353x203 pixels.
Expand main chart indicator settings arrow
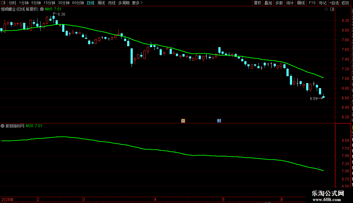point(42,9)
